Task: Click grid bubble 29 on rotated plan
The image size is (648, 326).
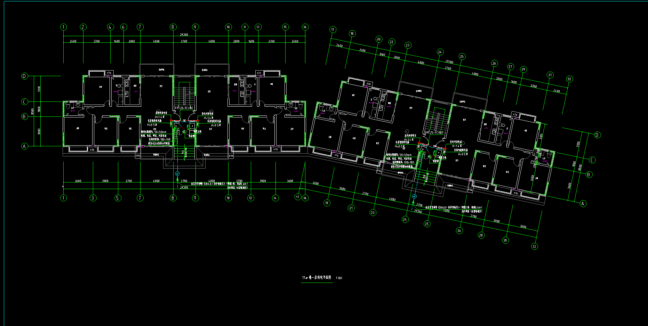Action: coord(523,70)
